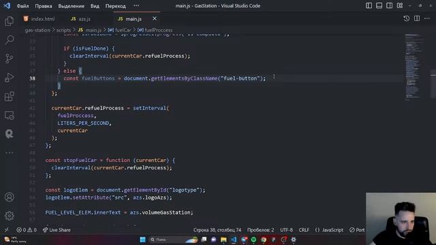Switch to the azs.js tab
The width and height of the screenshot is (436, 245).
tap(80, 19)
